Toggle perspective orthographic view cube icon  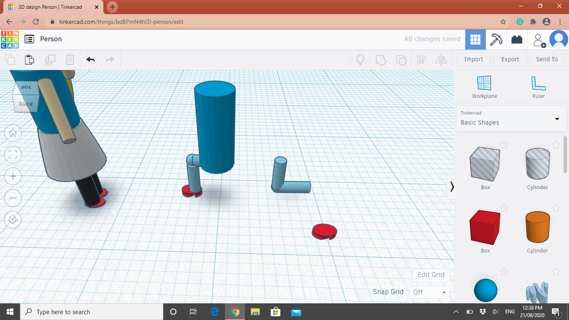[13, 220]
